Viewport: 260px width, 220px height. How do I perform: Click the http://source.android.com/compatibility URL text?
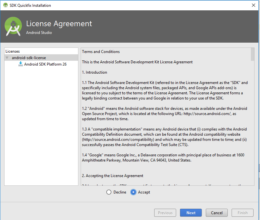(x=118, y=140)
